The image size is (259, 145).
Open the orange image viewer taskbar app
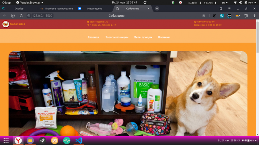point(55,141)
